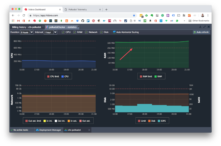Open the Deployment Manager panel

(x=49, y=130)
